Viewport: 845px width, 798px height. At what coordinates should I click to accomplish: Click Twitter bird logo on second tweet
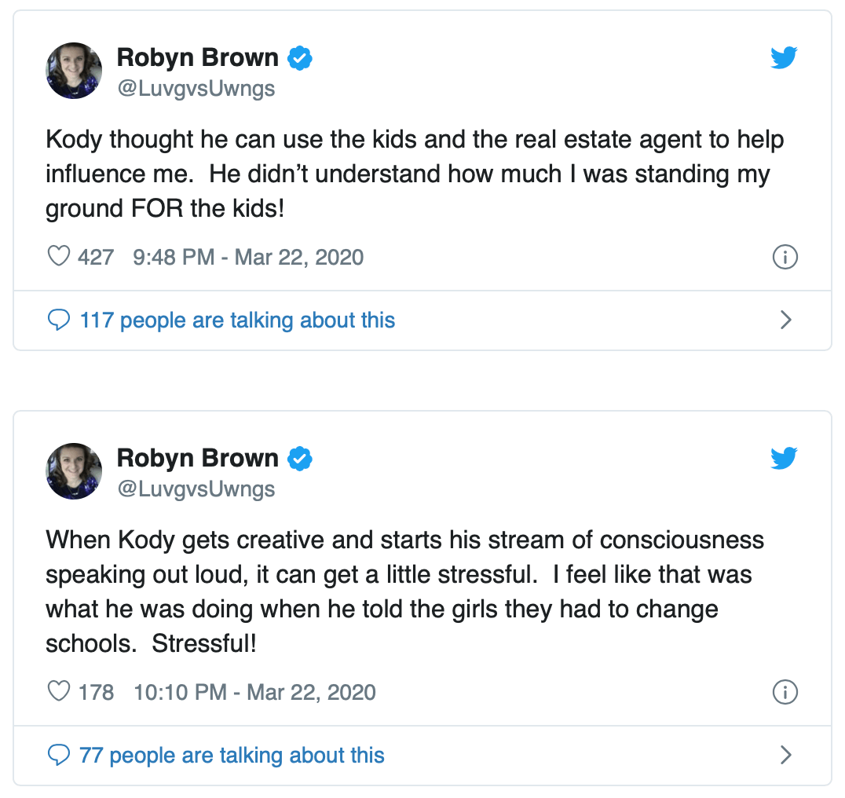click(x=784, y=459)
